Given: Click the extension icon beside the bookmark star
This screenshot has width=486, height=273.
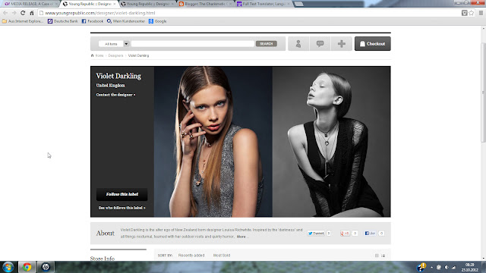Looking at the screenshot, I should click(464, 13).
